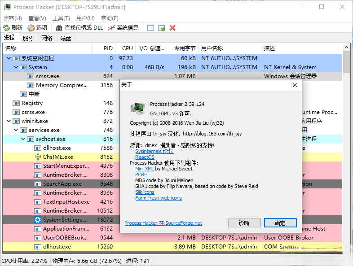
Task: Click CPU使用率 2.27% in status bar
Action: pyautogui.click(x=24, y=261)
